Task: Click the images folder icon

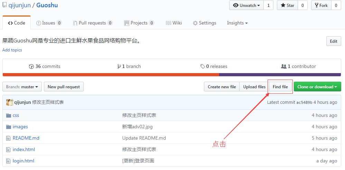Action: tap(9, 127)
